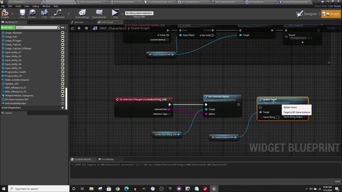The height and width of the screenshot is (192, 342).
Task: Toggle visibility checkbox for Slider_AutoMoveSpeed
Action: pyautogui.click(x=63, y=80)
